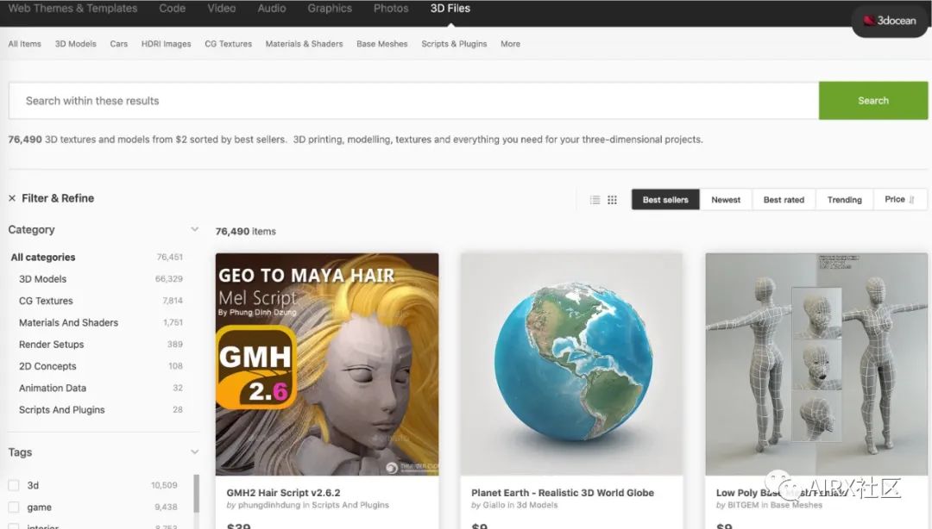Filter by CG Textures category
932x529 pixels.
coord(46,301)
